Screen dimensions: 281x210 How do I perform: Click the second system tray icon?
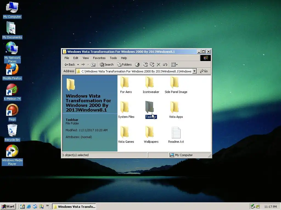pos(258,206)
